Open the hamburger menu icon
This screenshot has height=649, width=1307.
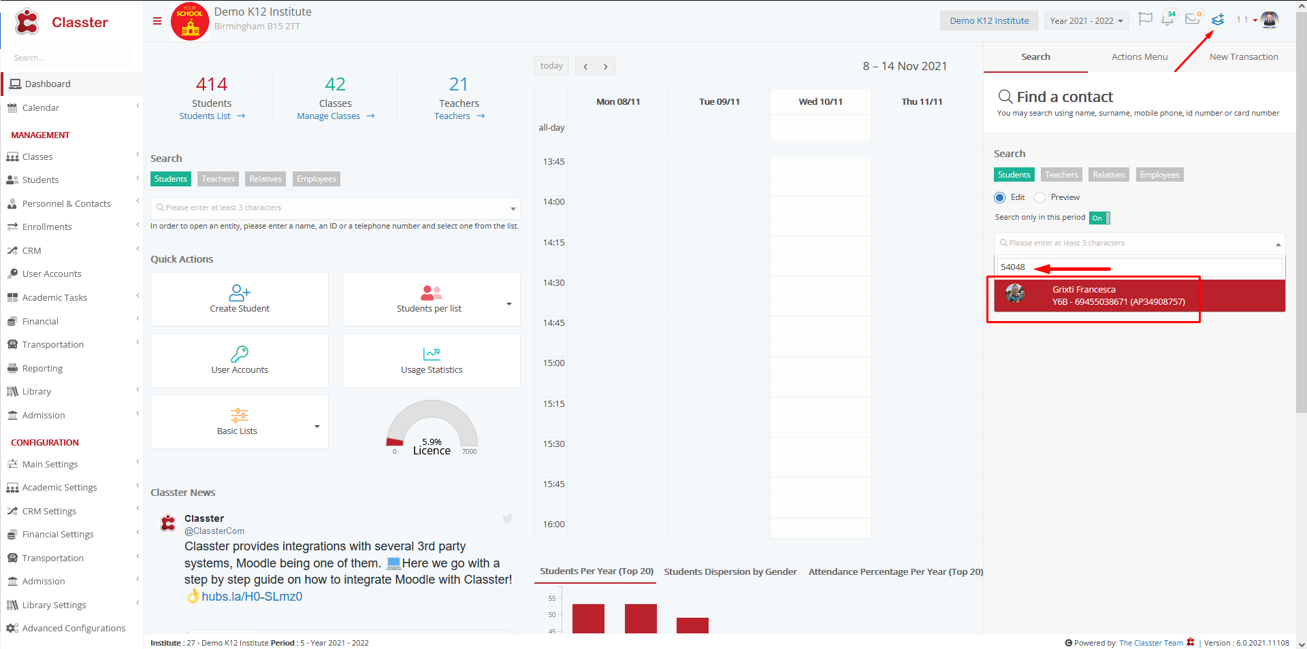point(157,21)
